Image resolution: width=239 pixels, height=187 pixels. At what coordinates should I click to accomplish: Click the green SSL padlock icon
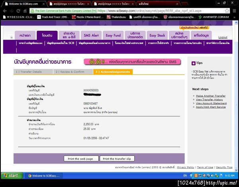[32, 11]
